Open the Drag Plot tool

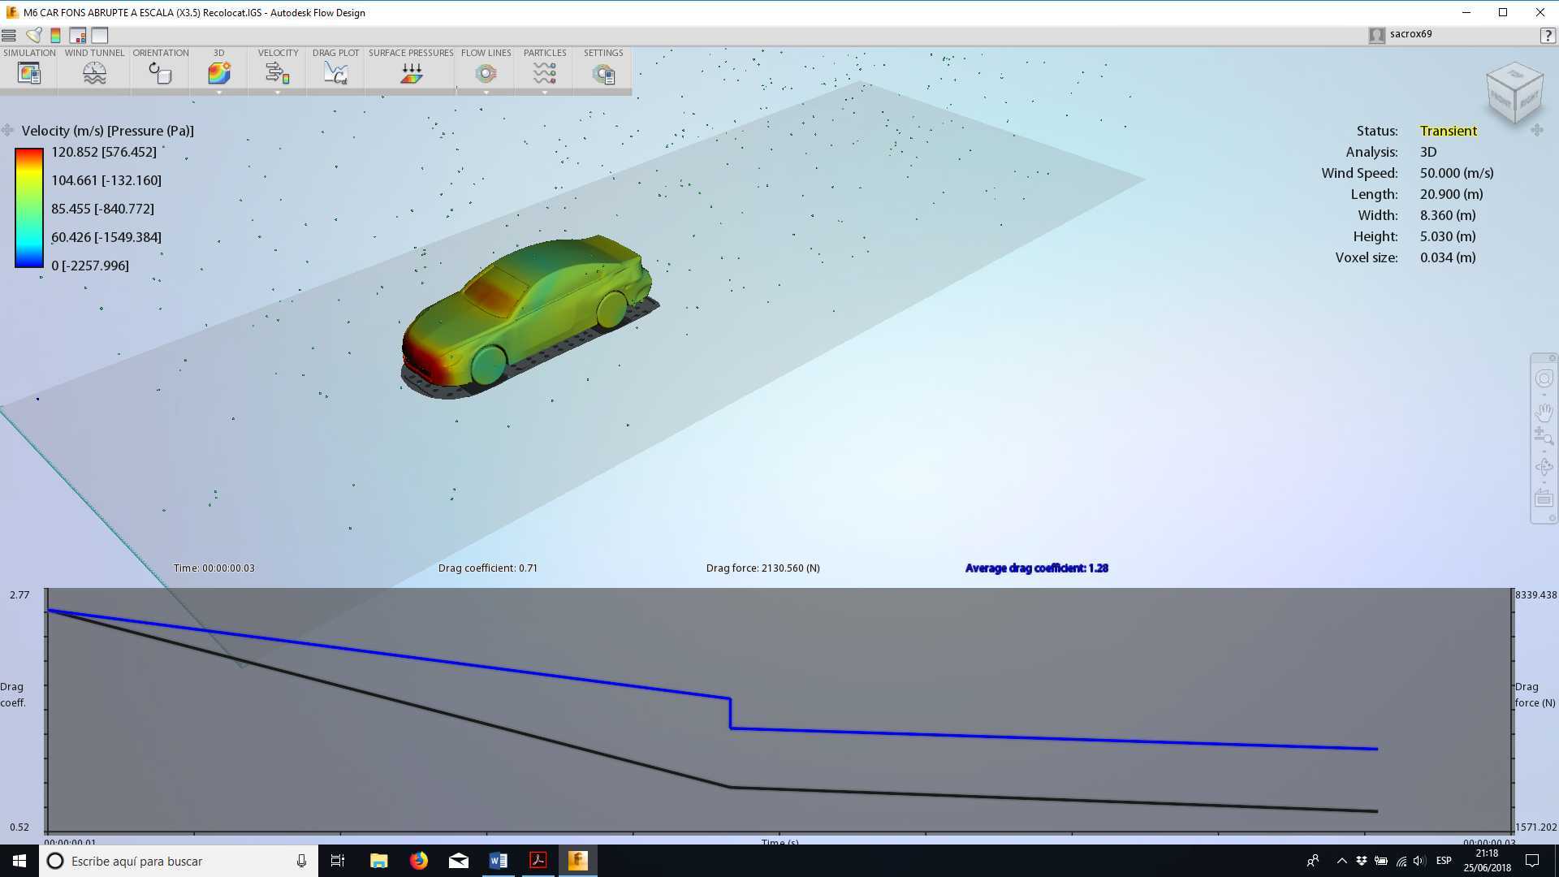[x=335, y=73]
